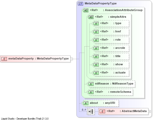Select the AG icon of AssociationAttributeGroup
This screenshot has width=153, height=120.
86,10
